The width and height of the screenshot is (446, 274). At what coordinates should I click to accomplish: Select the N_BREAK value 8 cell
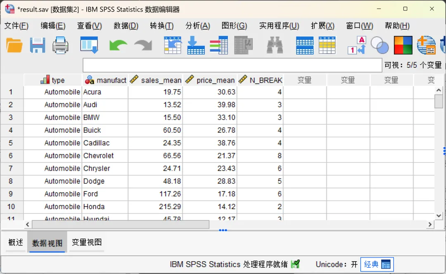(x=260, y=156)
